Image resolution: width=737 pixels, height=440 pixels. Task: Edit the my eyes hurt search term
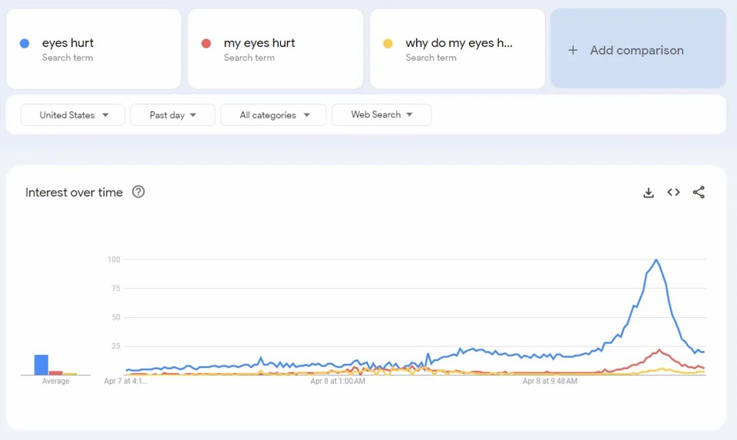point(259,44)
